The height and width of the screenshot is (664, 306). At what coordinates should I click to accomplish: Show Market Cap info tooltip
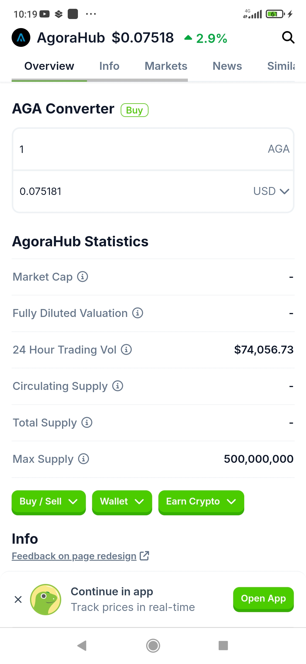tap(83, 276)
